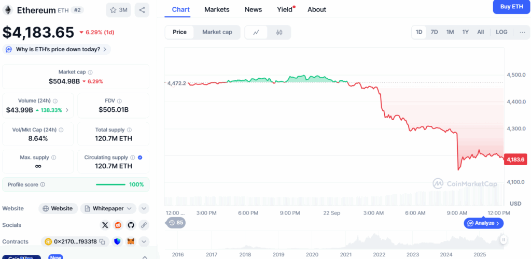Click the info icon beside Volume (24h)
Image resolution: width=531 pixels, height=259 pixels.
point(55,101)
